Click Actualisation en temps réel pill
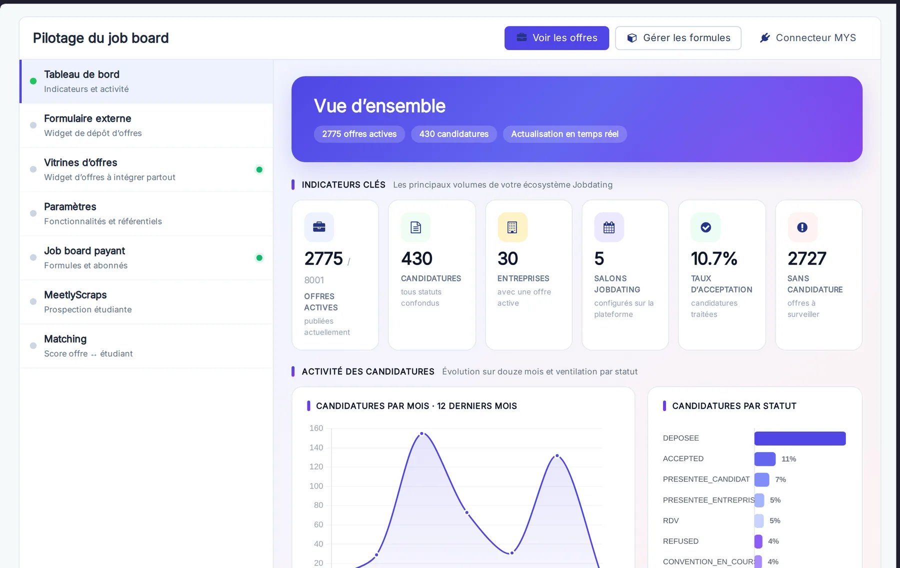This screenshot has height=568, width=900. tap(564, 134)
